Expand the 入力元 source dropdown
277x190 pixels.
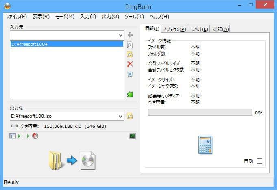tap(120, 35)
